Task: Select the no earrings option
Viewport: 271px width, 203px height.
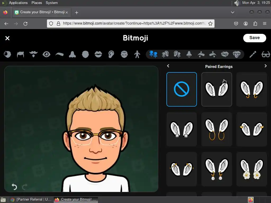Action: (x=182, y=89)
